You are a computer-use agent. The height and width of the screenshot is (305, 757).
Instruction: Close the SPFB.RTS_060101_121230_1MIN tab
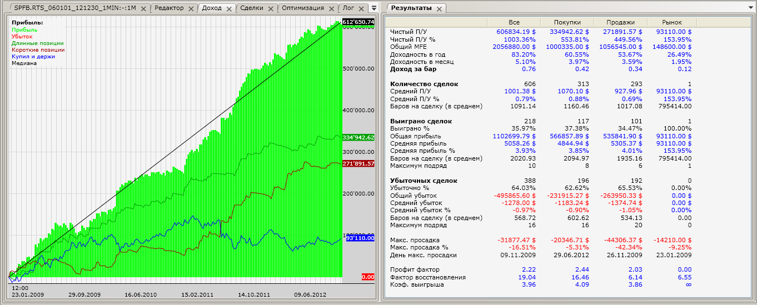pyautogui.click(x=143, y=9)
